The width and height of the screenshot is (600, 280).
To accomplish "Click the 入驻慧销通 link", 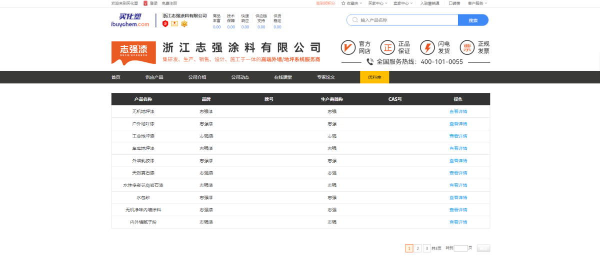I will click(x=430, y=3).
